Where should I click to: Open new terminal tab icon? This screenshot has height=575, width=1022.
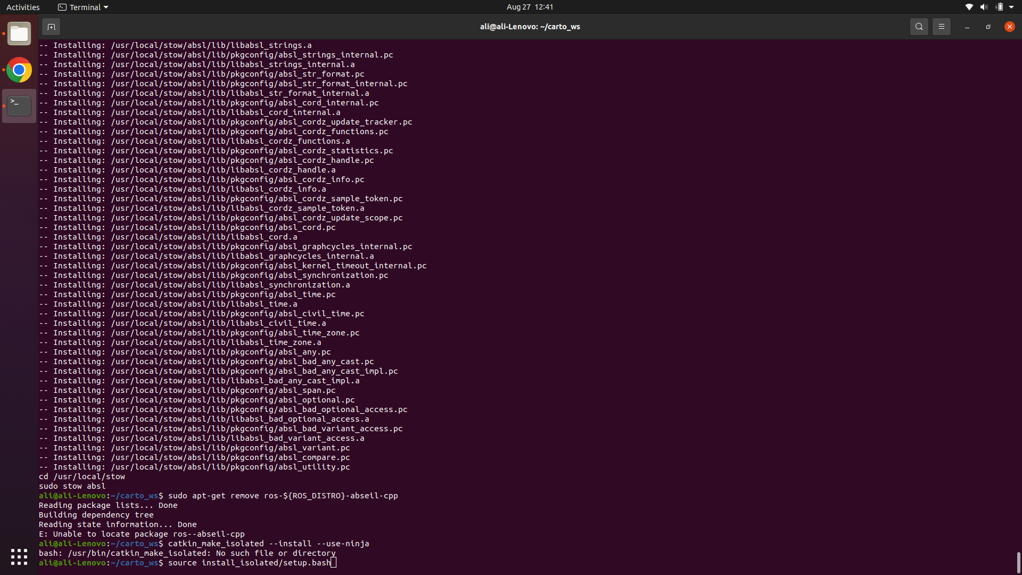(x=51, y=27)
